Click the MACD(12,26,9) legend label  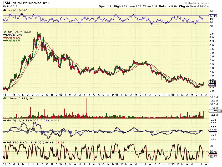[18, 120]
